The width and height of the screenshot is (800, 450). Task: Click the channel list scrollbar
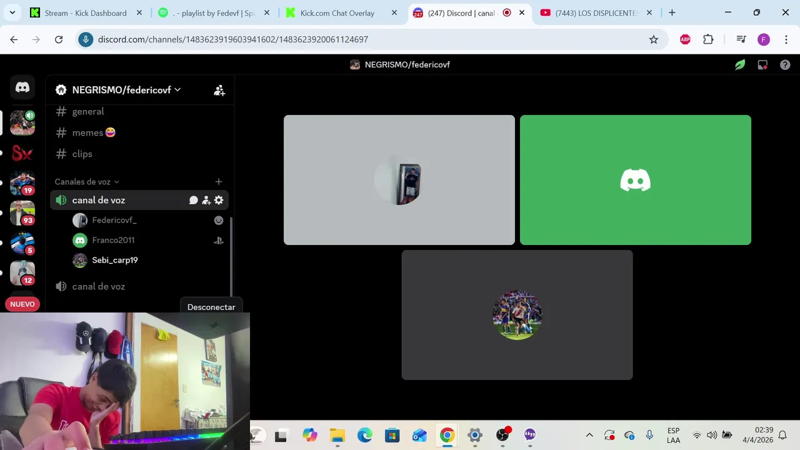(231, 256)
